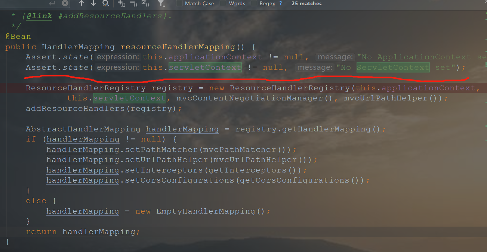The height and width of the screenshot is (252, 487).
Task: Click the #addResourceHandlers link in the comment
Action: [111, 16]
